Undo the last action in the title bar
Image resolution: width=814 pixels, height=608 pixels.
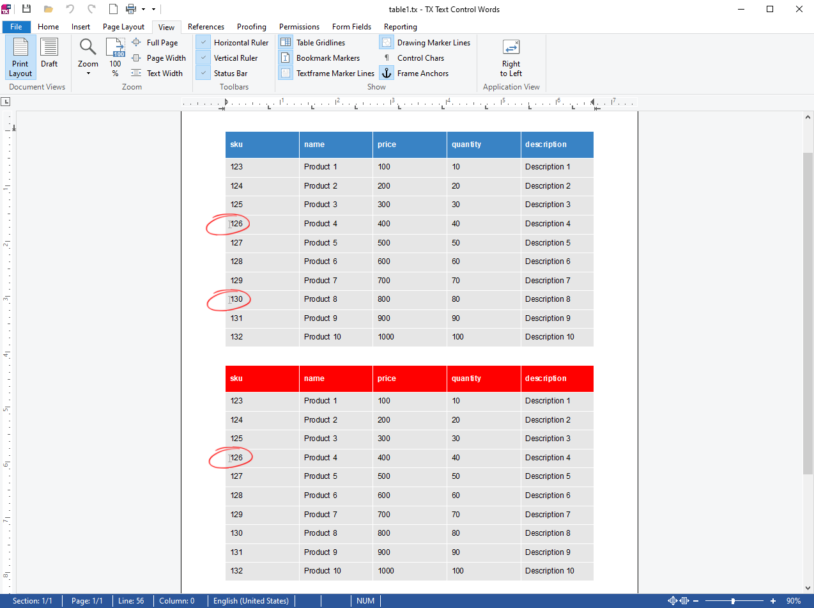pyautogui.click(x=70, y=9)
